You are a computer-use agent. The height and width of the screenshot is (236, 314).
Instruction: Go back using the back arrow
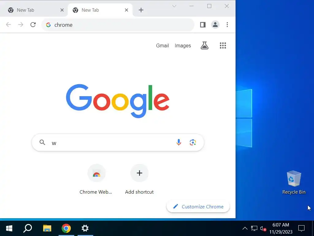pyautogui.click(x=8, y=25)
